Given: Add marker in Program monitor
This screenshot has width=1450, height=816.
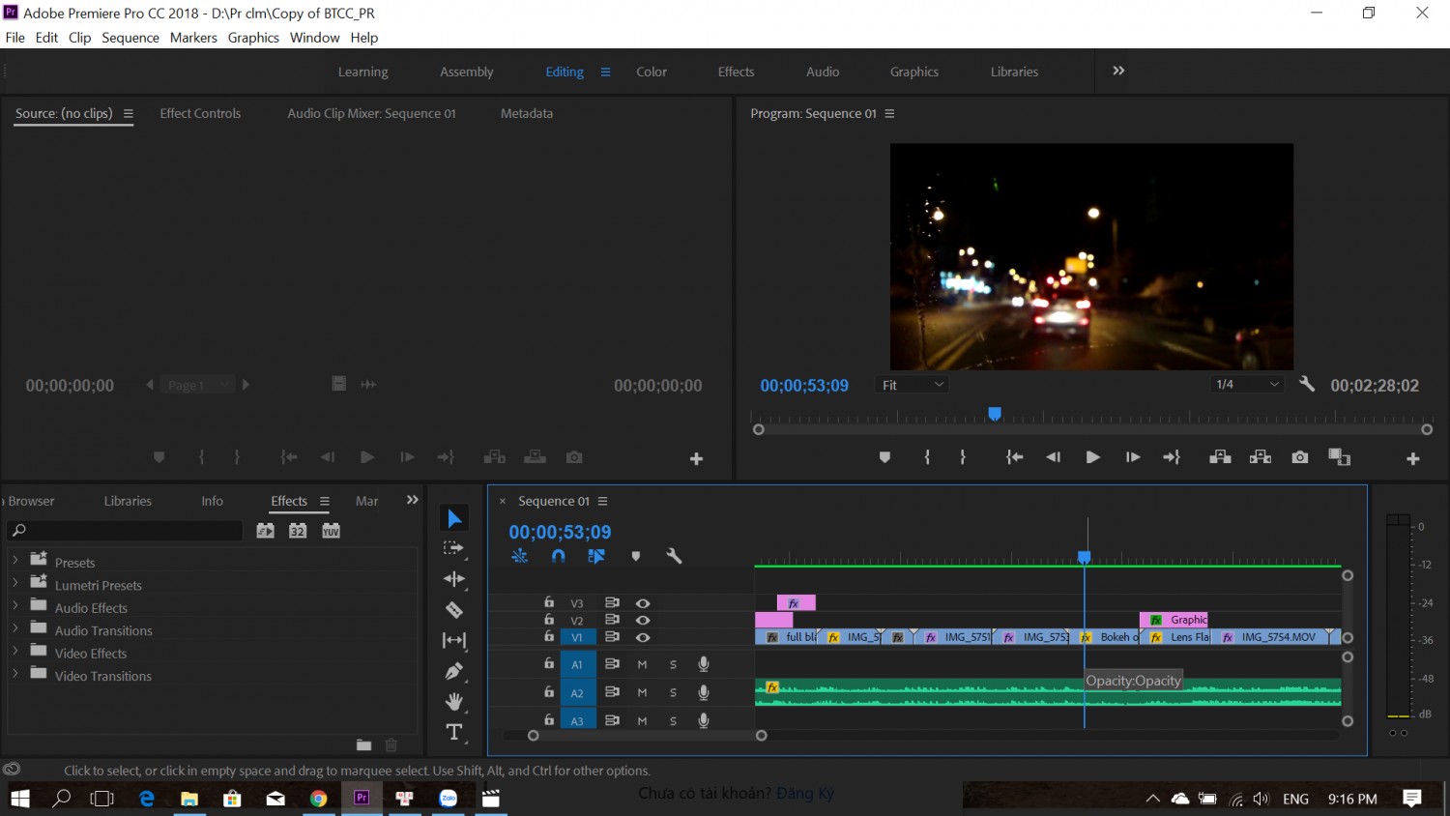Looking at the screenshot, I should 884,457.
